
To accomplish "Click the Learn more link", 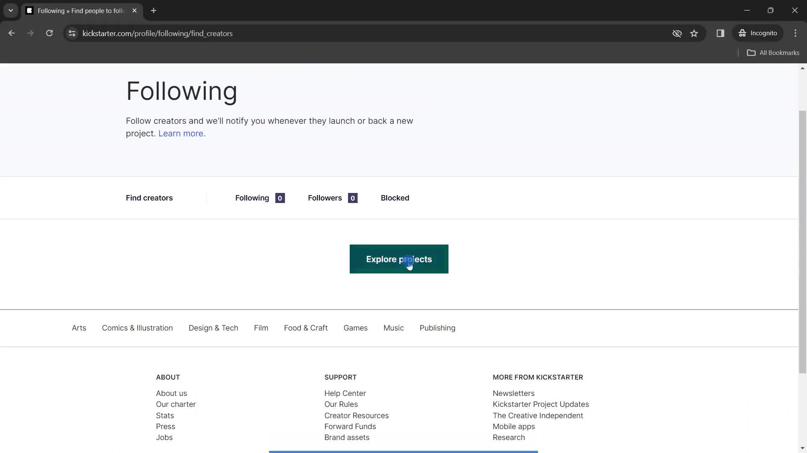I will click(182, 133).
